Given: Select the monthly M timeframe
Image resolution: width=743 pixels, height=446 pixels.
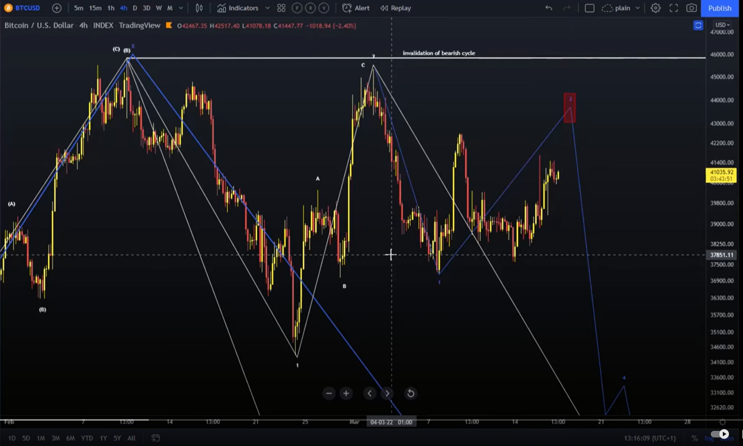Looking at the screenshot, I should (x=169, y=8).
